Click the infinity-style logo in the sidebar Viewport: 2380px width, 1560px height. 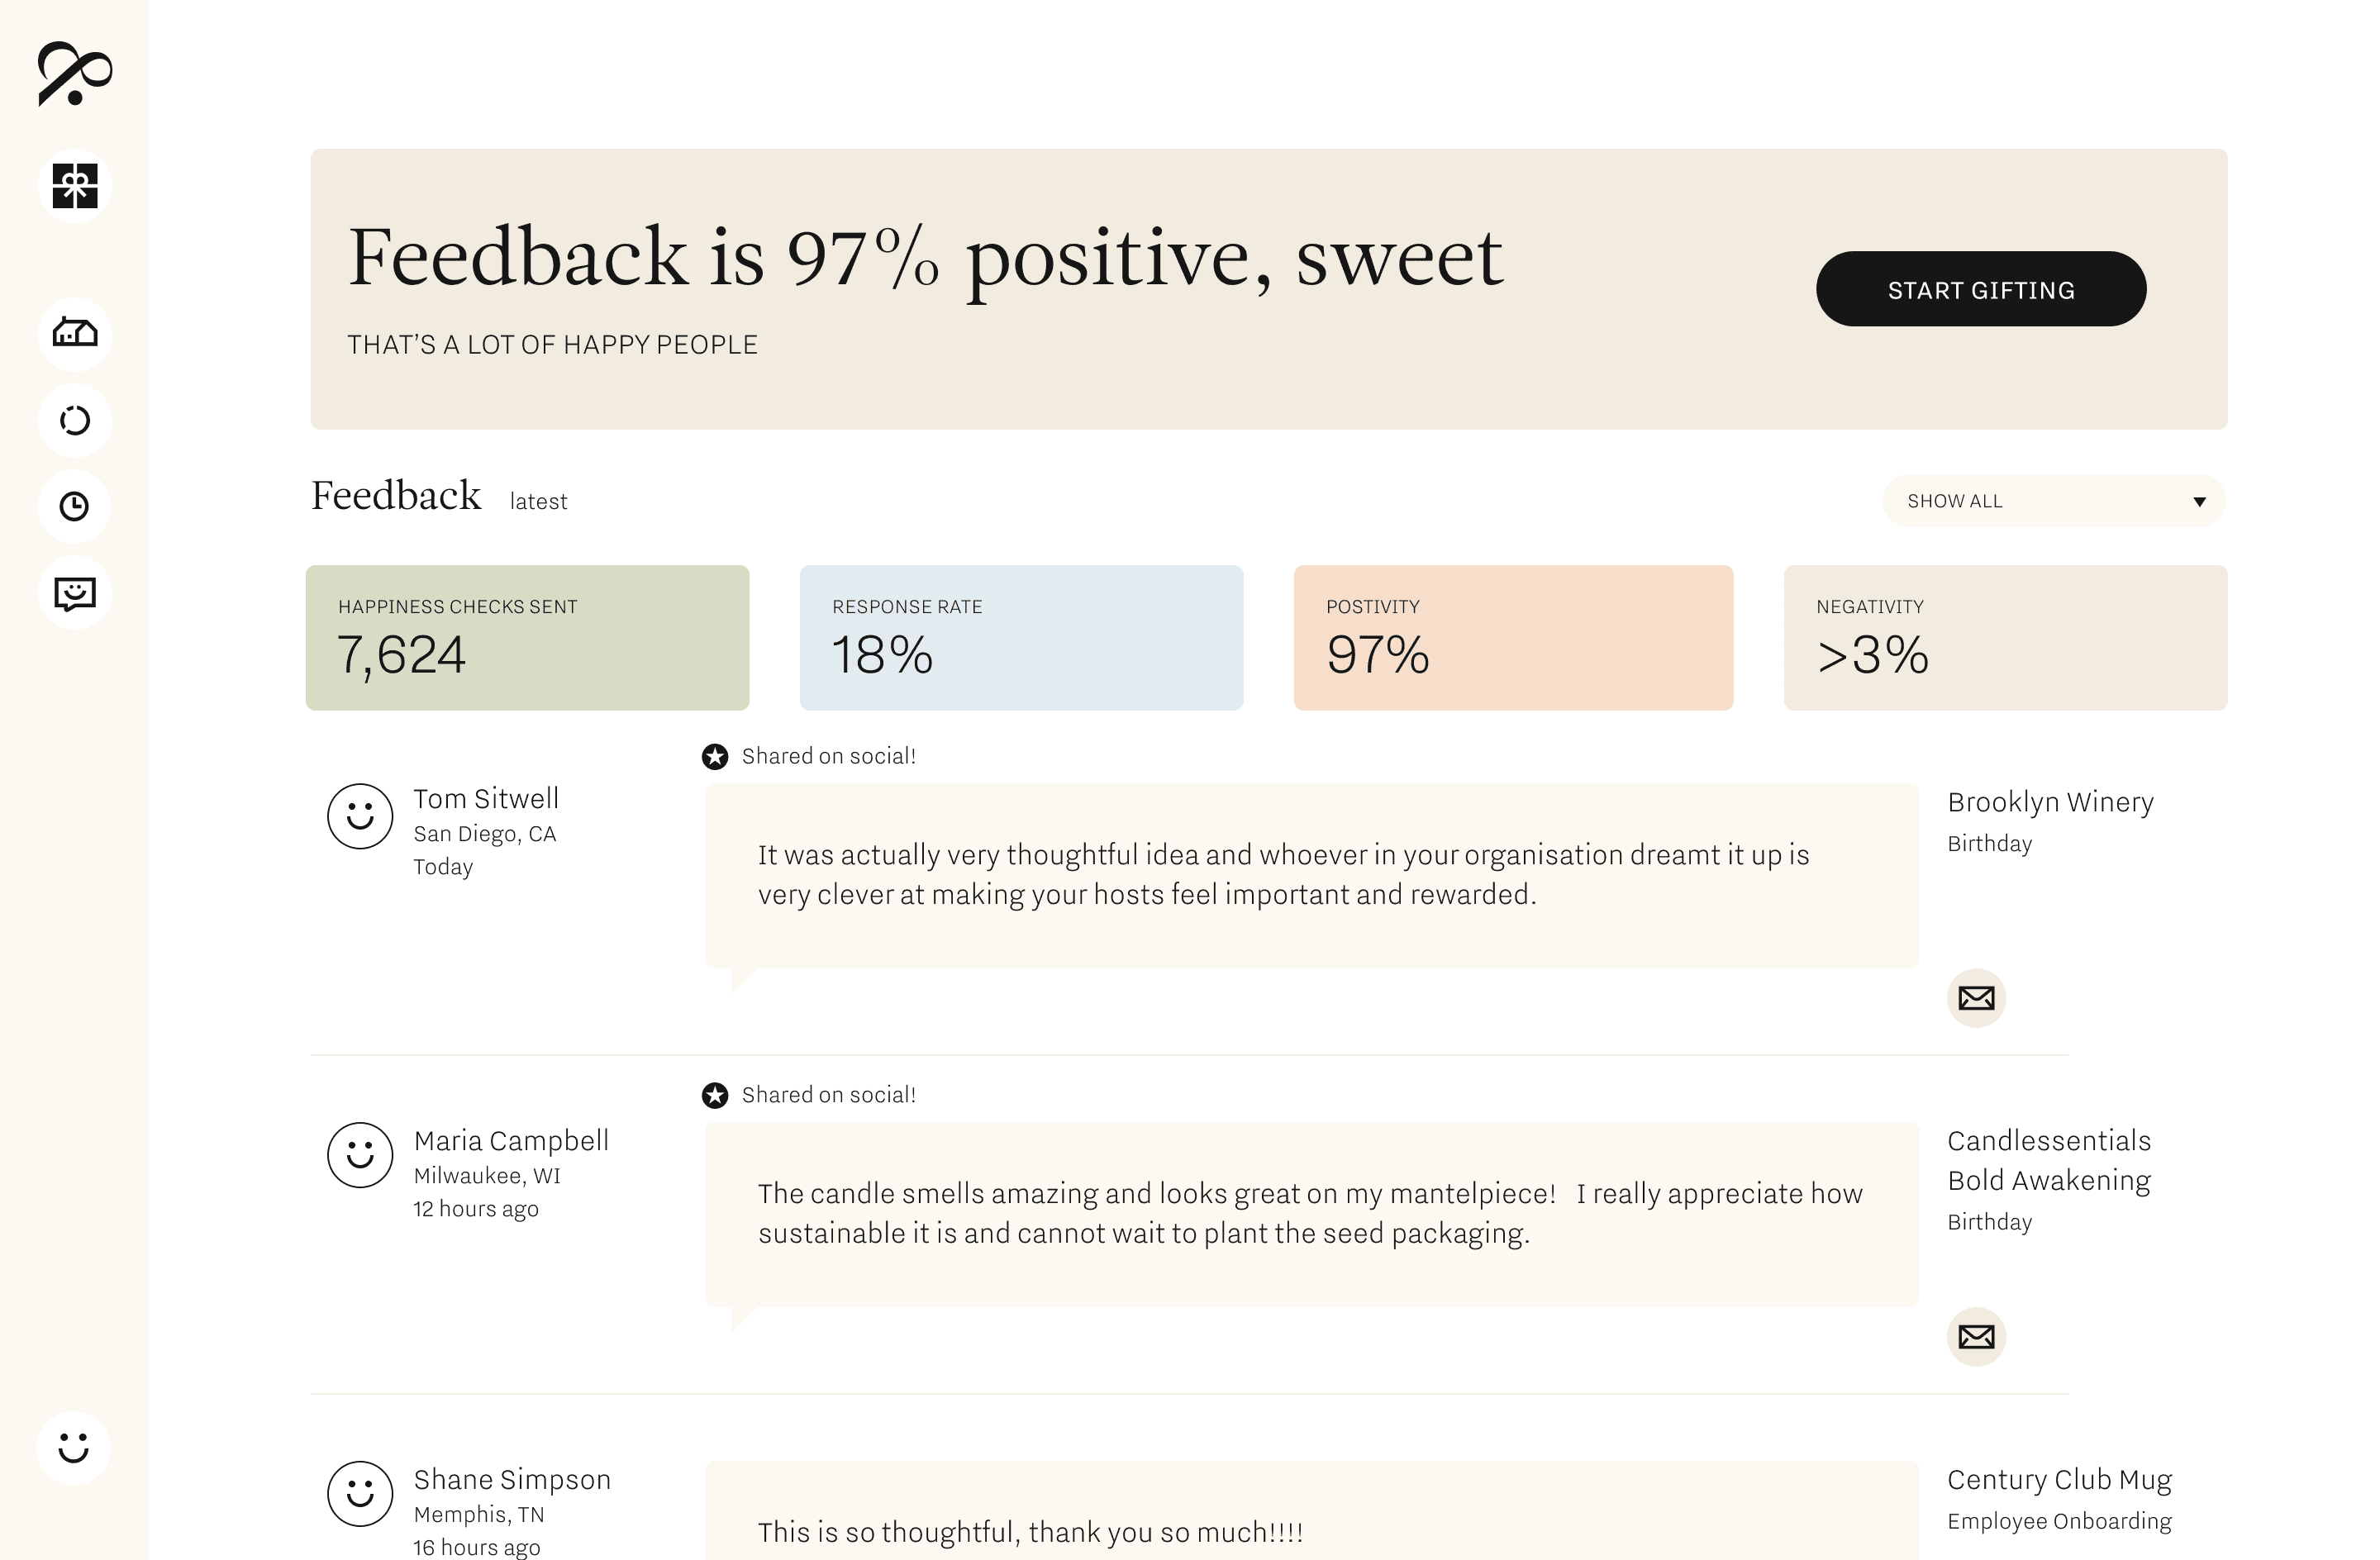(x=75, y=73)
